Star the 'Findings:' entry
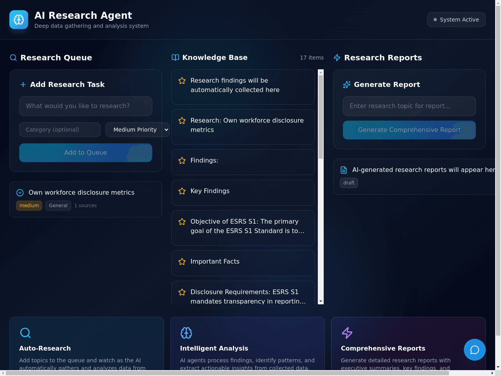501x376 pixels. pyautogui.click(x=182, y=161)
